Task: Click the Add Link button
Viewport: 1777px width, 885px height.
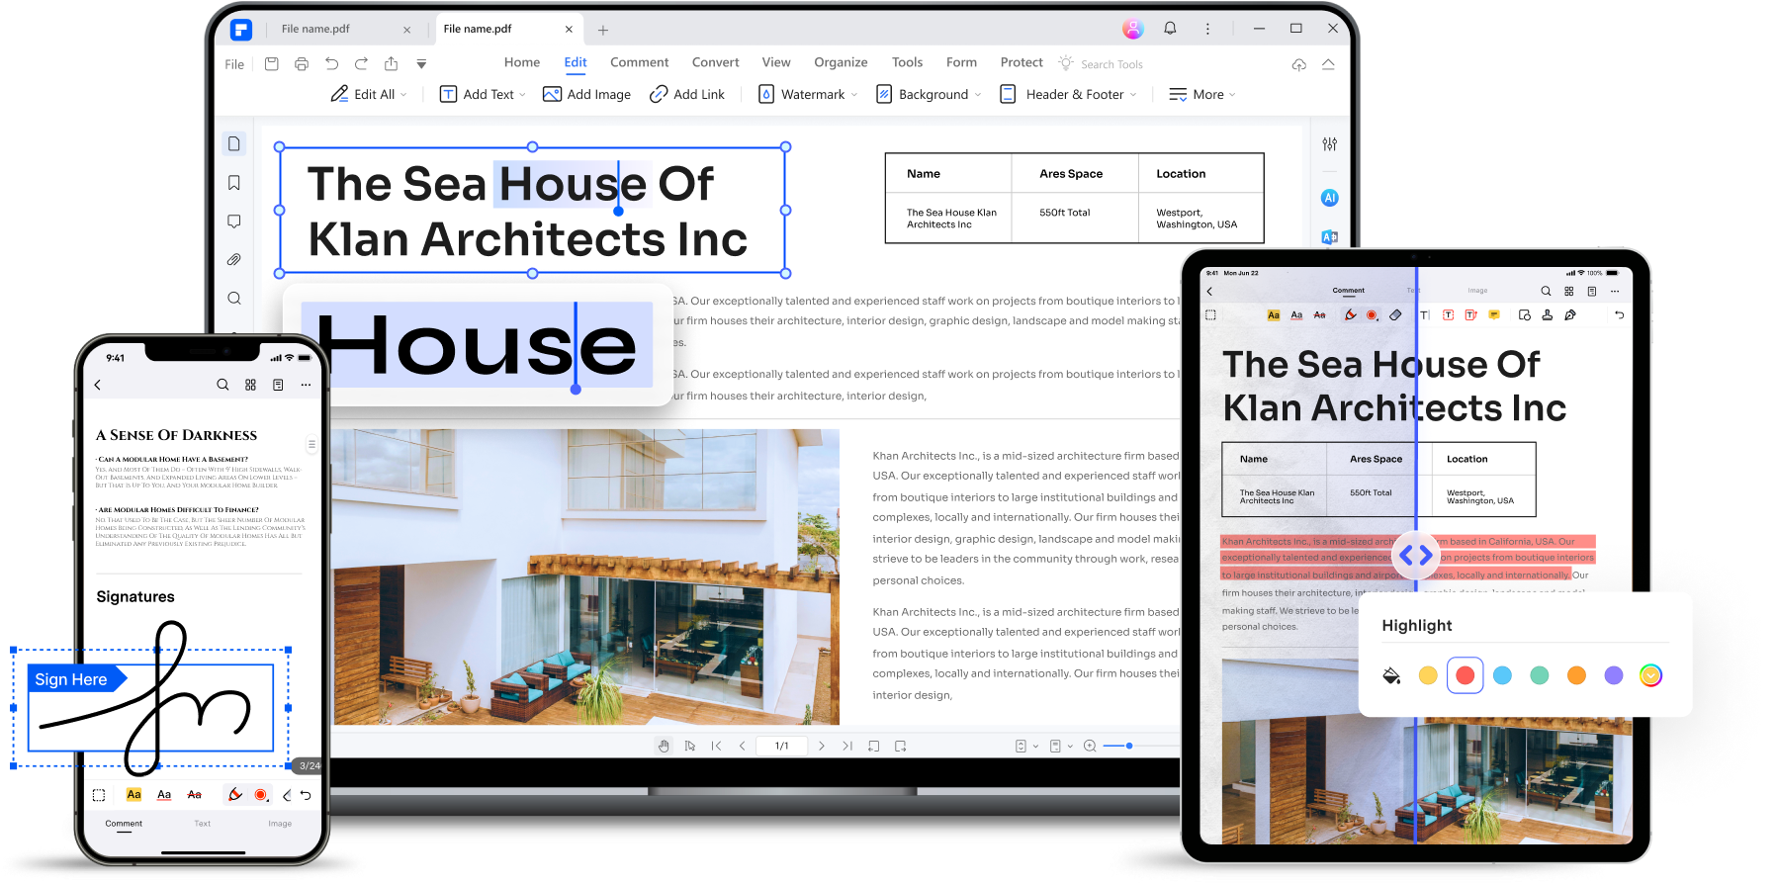Action: pyautogui.click(x=687, y=94)
